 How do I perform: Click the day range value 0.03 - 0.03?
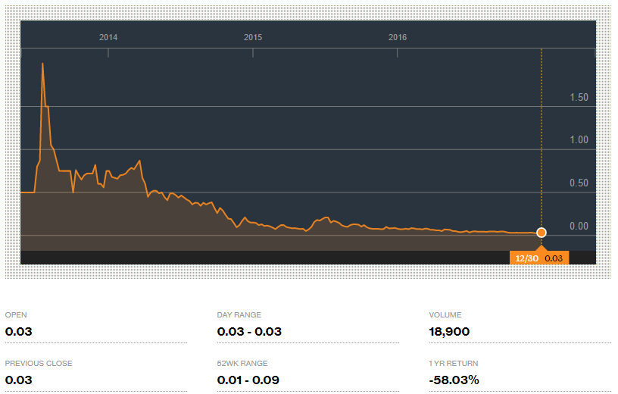pos(249,331)
